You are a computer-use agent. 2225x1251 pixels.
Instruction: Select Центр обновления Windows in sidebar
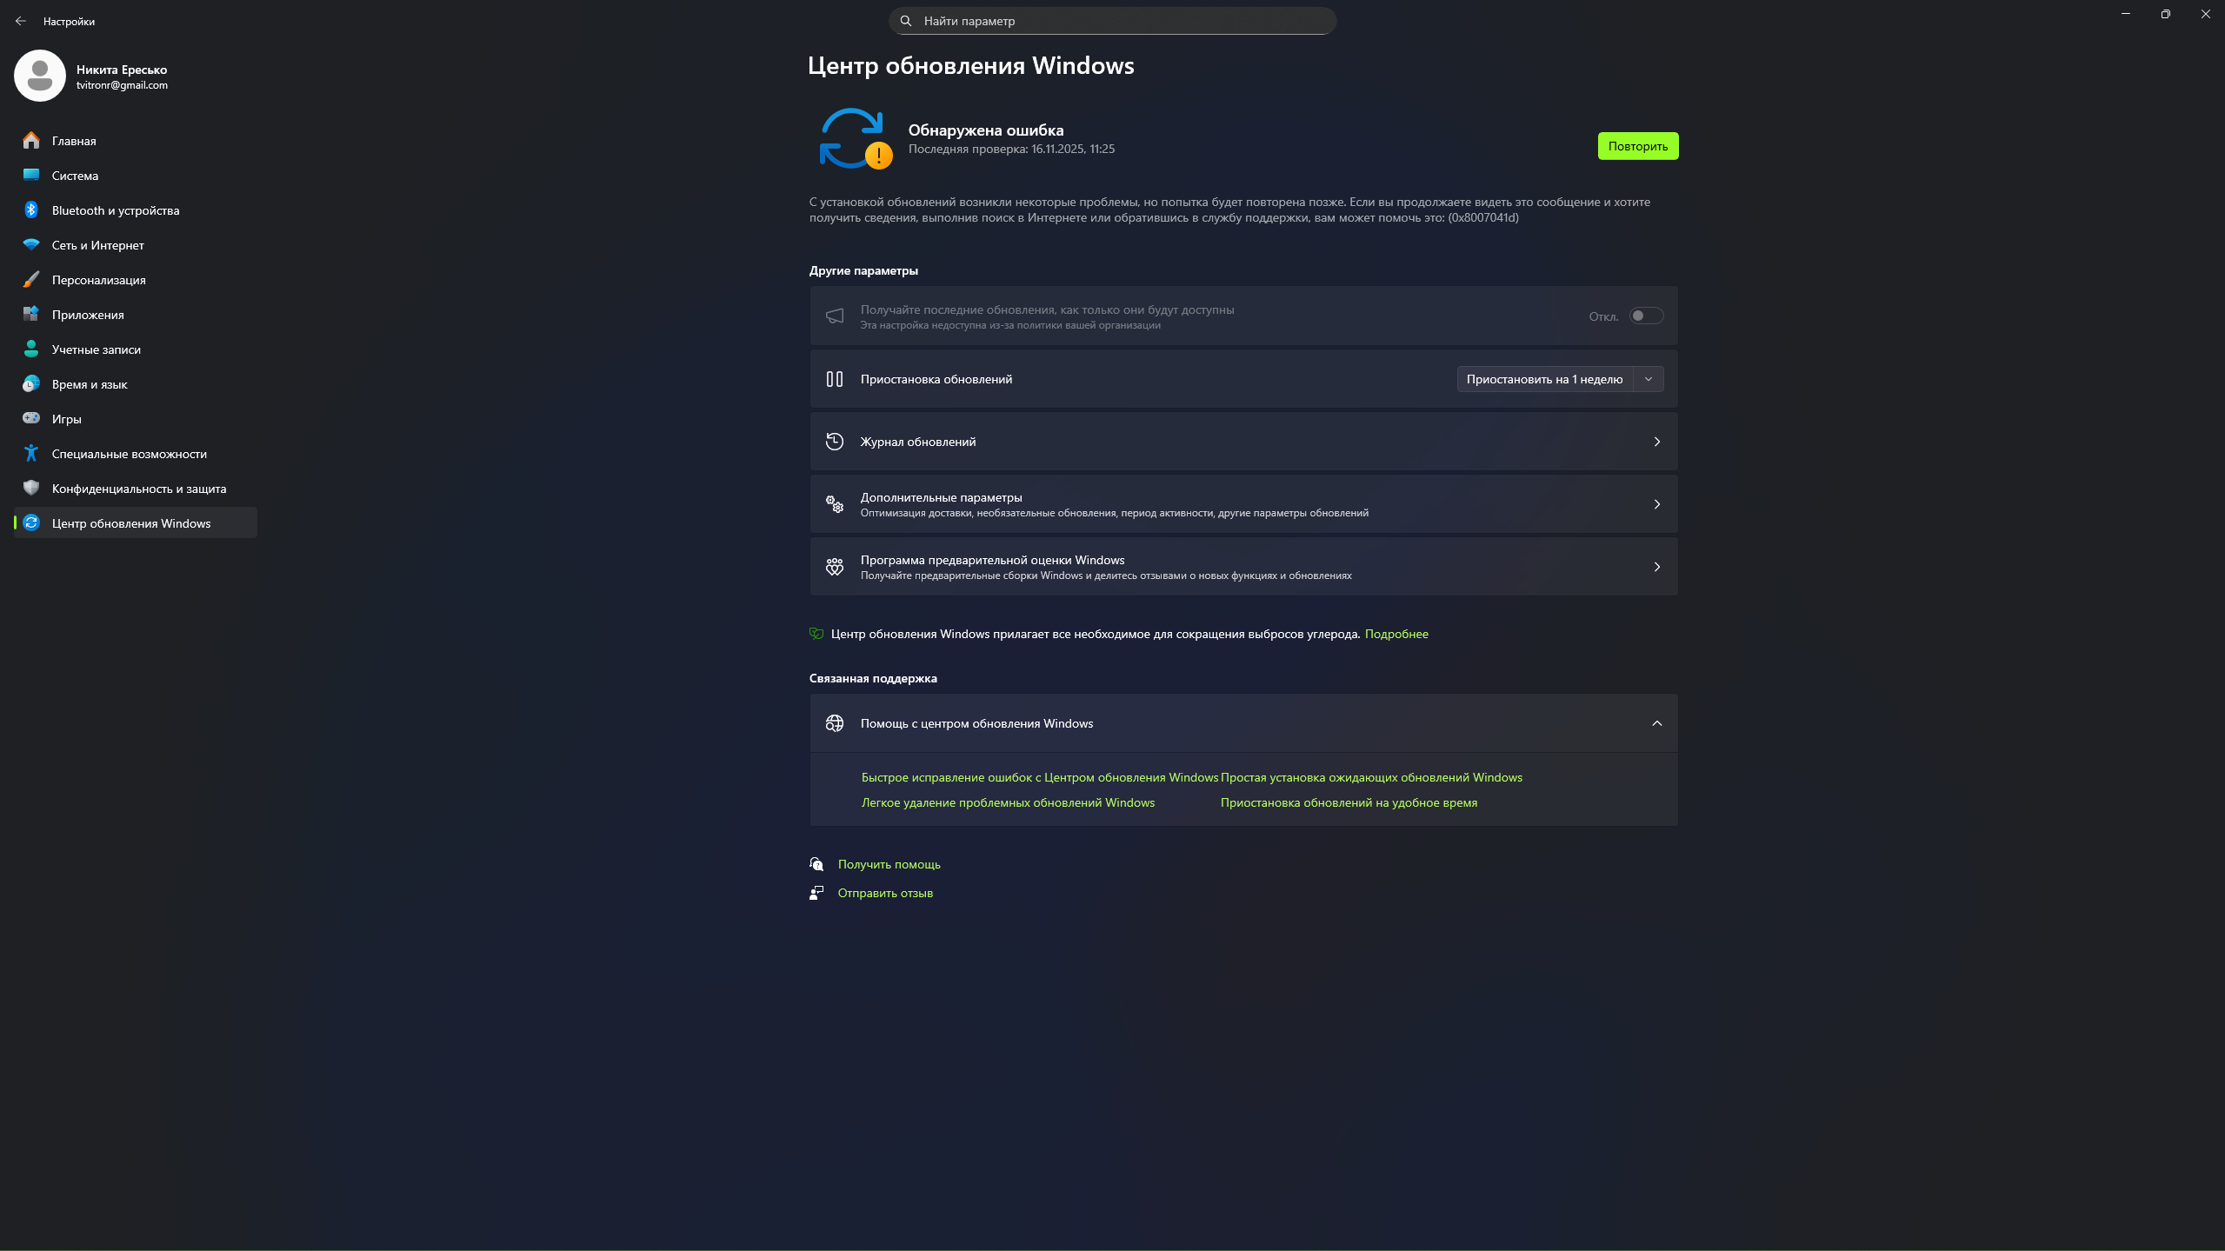[x=136, y=522]
